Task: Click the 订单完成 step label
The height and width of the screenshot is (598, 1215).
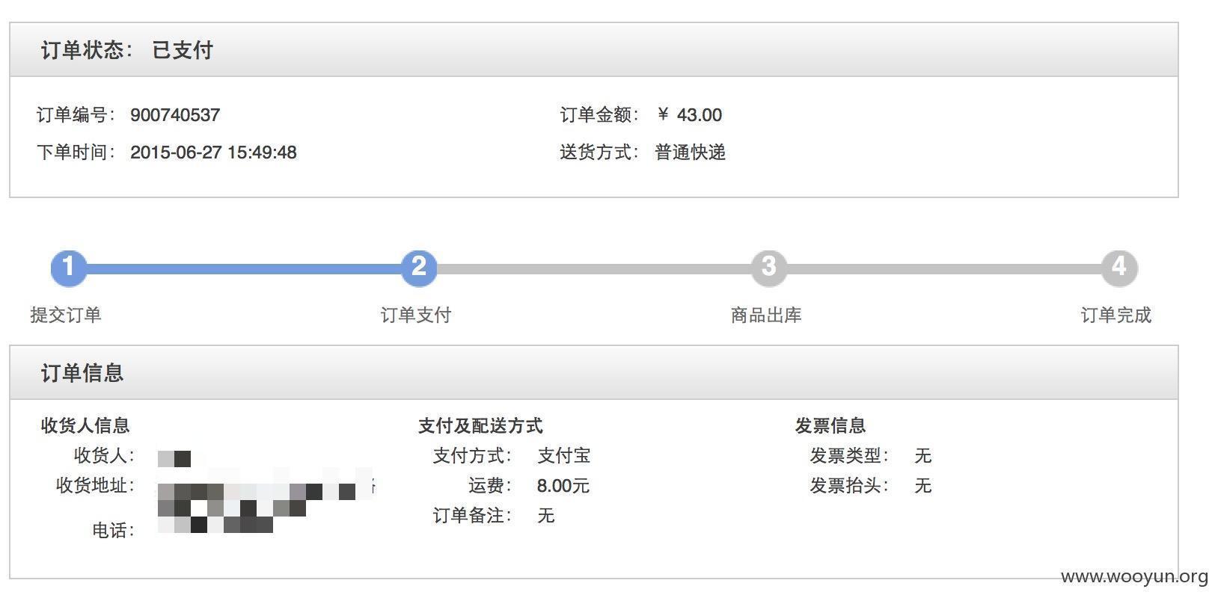Action: click(1116, 315)
